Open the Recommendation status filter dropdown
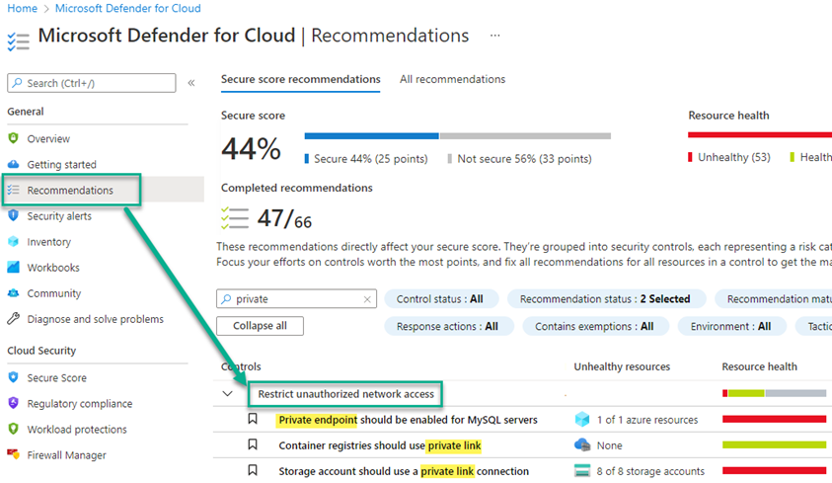The height and width of the screenshot is (483, 832). (x=605, y=299)
